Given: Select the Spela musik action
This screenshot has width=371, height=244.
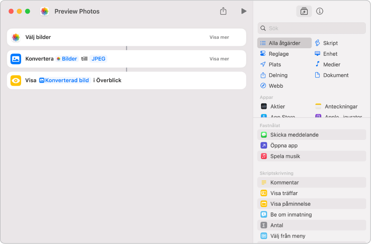Looking at the screenshot, I should coord(312,156).
